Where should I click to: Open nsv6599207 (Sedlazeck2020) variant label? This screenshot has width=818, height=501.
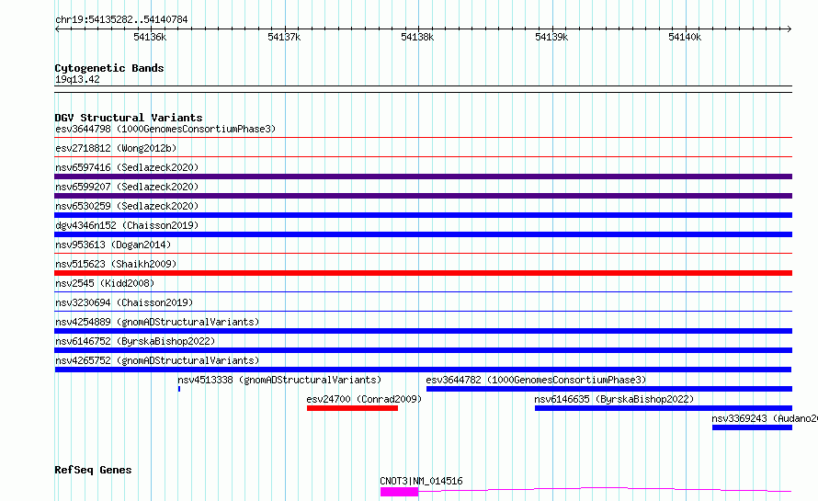tap(127, 187)
